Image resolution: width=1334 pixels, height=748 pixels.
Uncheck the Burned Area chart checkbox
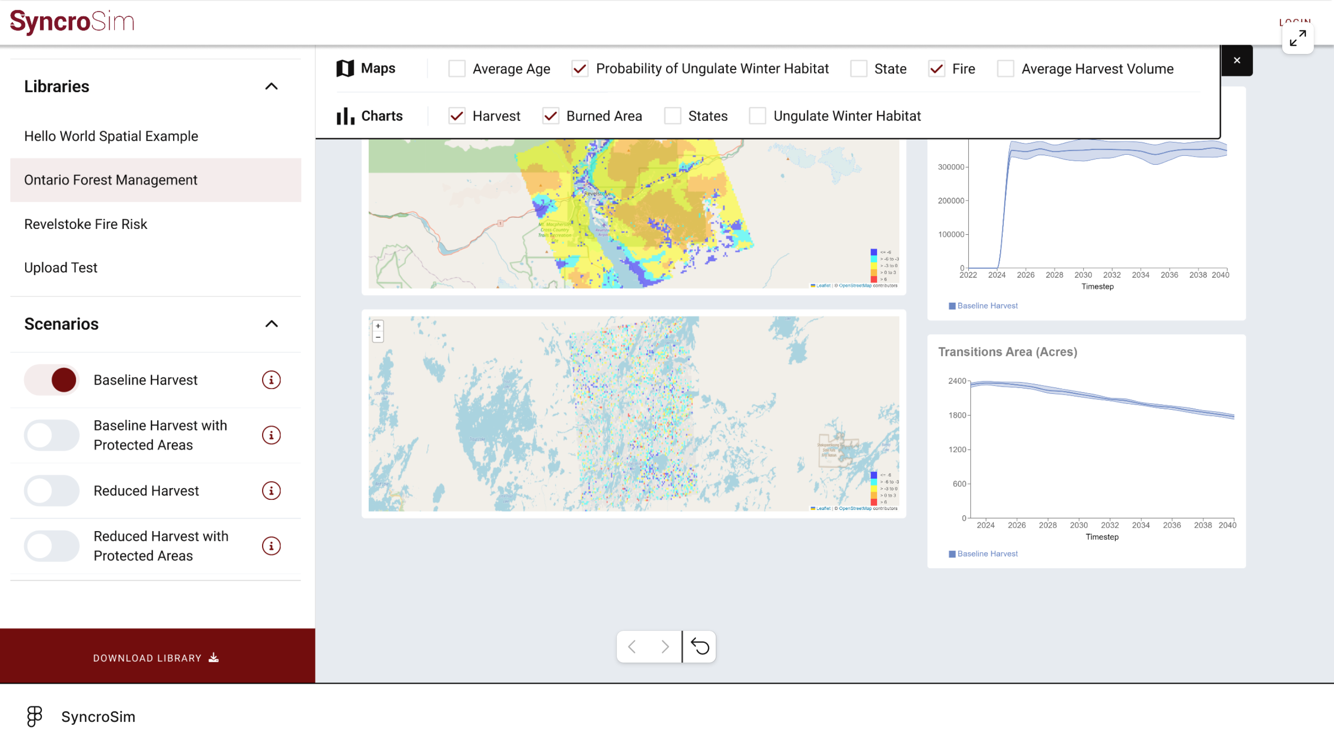(x=550, y=116)
